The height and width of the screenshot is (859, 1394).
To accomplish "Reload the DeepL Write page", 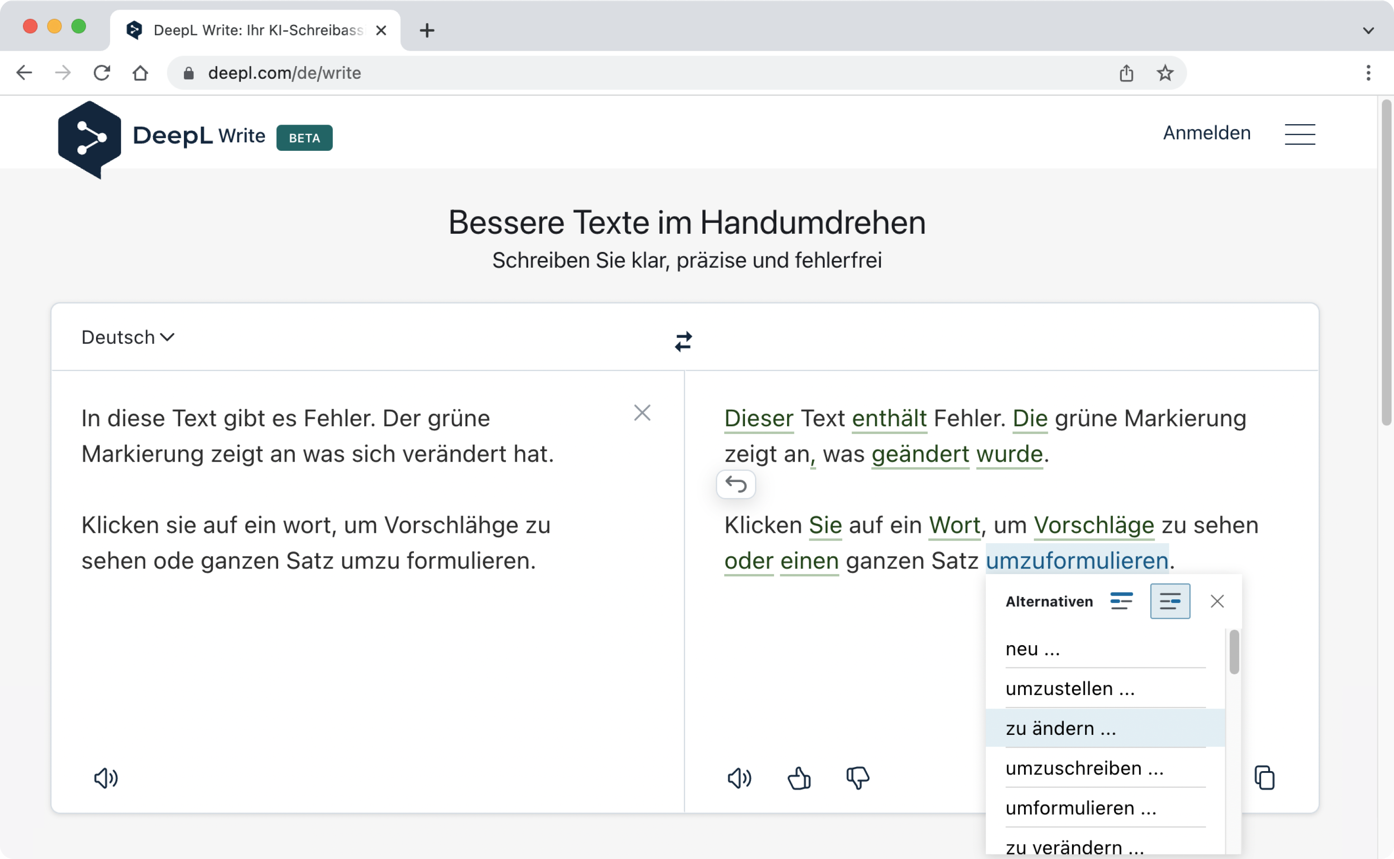I will [x=101, y=73].
